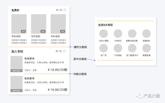Click the 1000+课程 privilege icon
The width and height of the screenshot is (165, 103).
[103, 34]
